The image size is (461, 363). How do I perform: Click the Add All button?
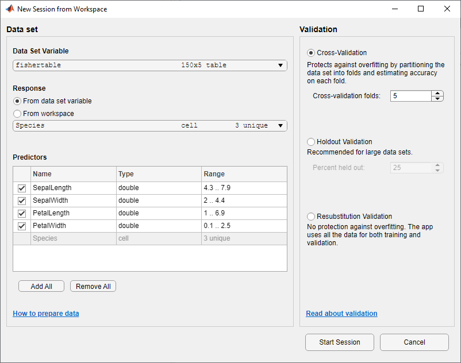pyautogui.click(x=41, y=285)
